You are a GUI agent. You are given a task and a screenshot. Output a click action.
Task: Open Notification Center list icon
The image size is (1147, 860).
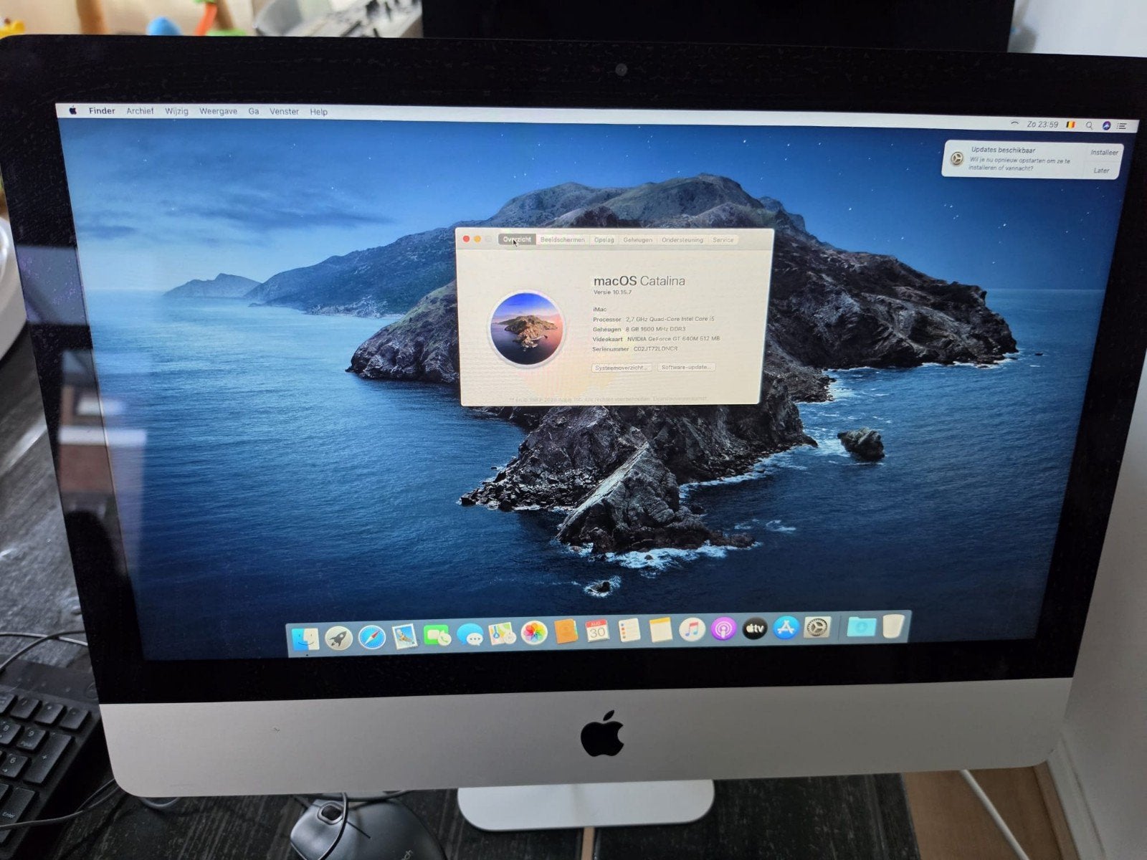[x=1123, y=126]
